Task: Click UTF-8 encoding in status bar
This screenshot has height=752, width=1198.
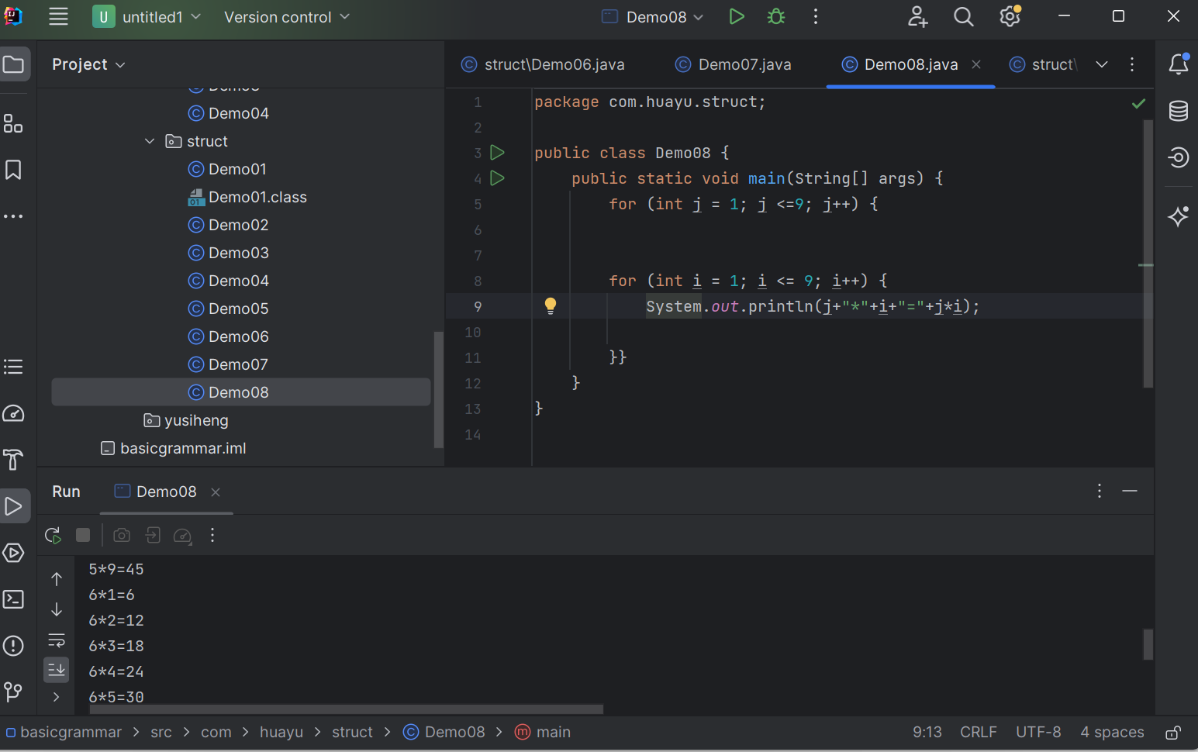Action: pos(1037,733)
